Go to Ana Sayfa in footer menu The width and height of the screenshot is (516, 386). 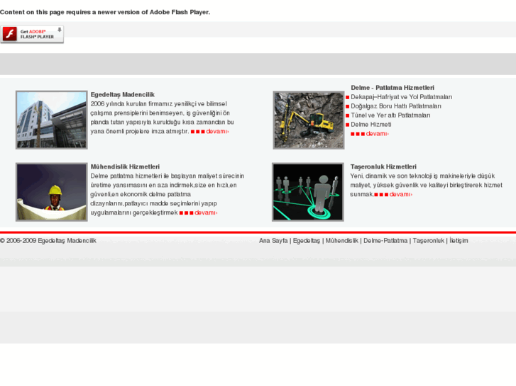pyautogui.click(x=273, y=241)
